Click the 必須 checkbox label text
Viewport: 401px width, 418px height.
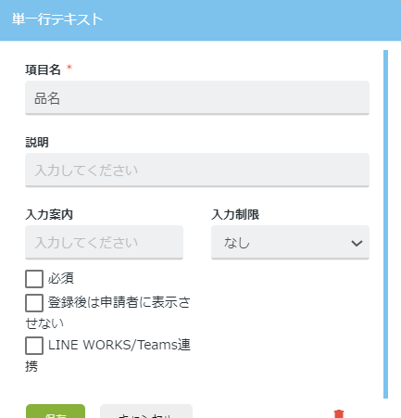pyautogui.click(x=61, y=278)
